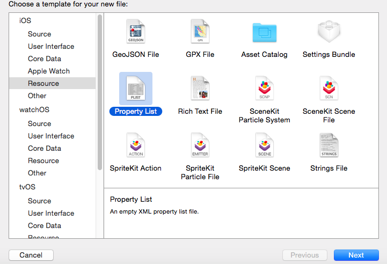
Task: Select the Rich Text File icon
Action: [200, 89]
